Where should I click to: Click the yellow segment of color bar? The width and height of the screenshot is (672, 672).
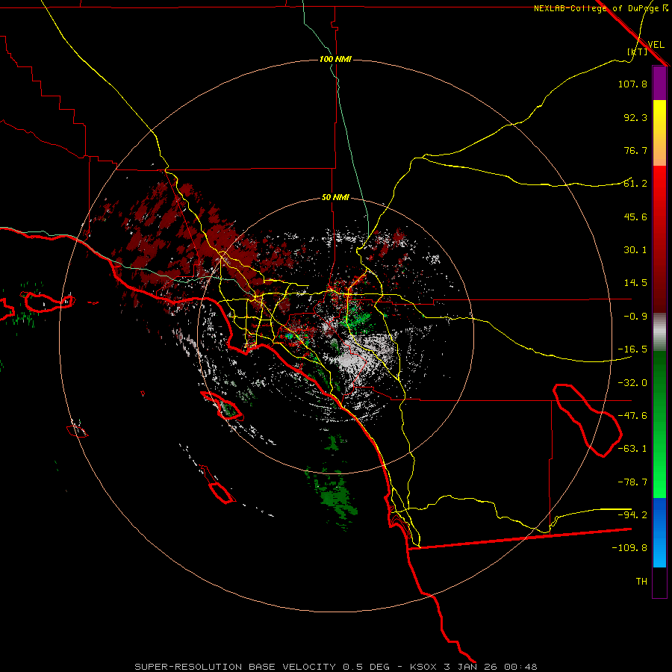pos(659,133)
